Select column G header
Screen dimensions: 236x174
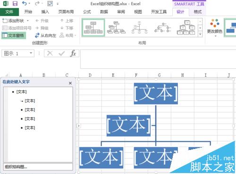click(x=159, y=75)
